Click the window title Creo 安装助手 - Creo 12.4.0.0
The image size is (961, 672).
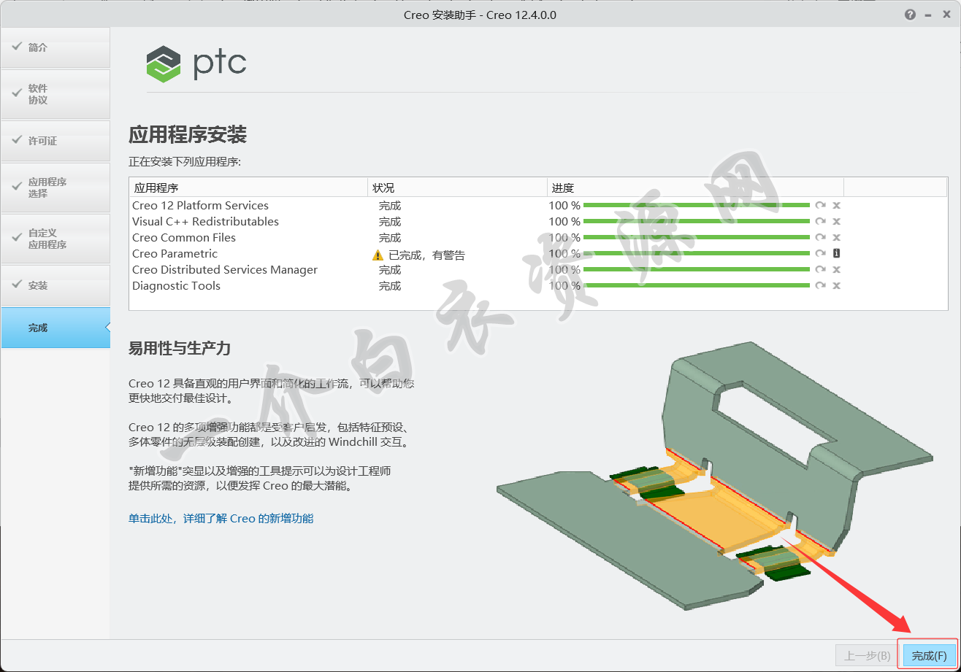point(480,15)
